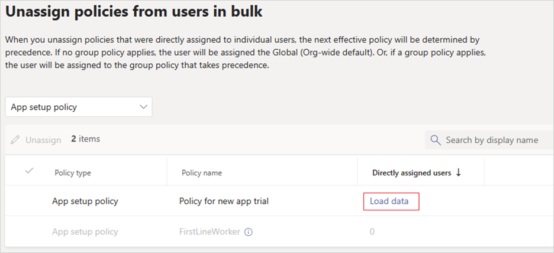This screenshot has width=554, height=253.
Task: Open the App setup policy dropdown
Action: tap(79, 107)
